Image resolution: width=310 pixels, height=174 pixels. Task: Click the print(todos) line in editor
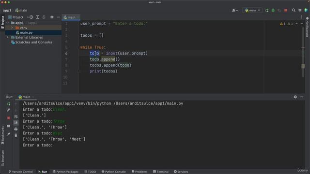(103, 71)
